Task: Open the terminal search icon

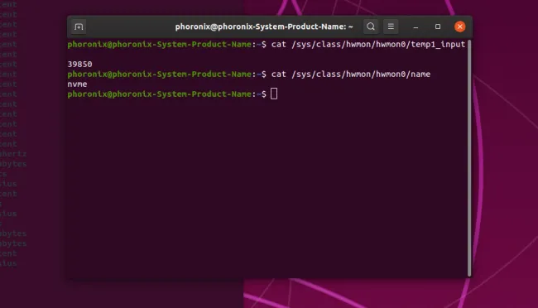Action: [x=371, y=26]
